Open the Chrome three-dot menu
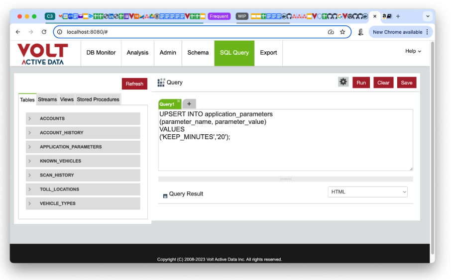 (427, 32)
